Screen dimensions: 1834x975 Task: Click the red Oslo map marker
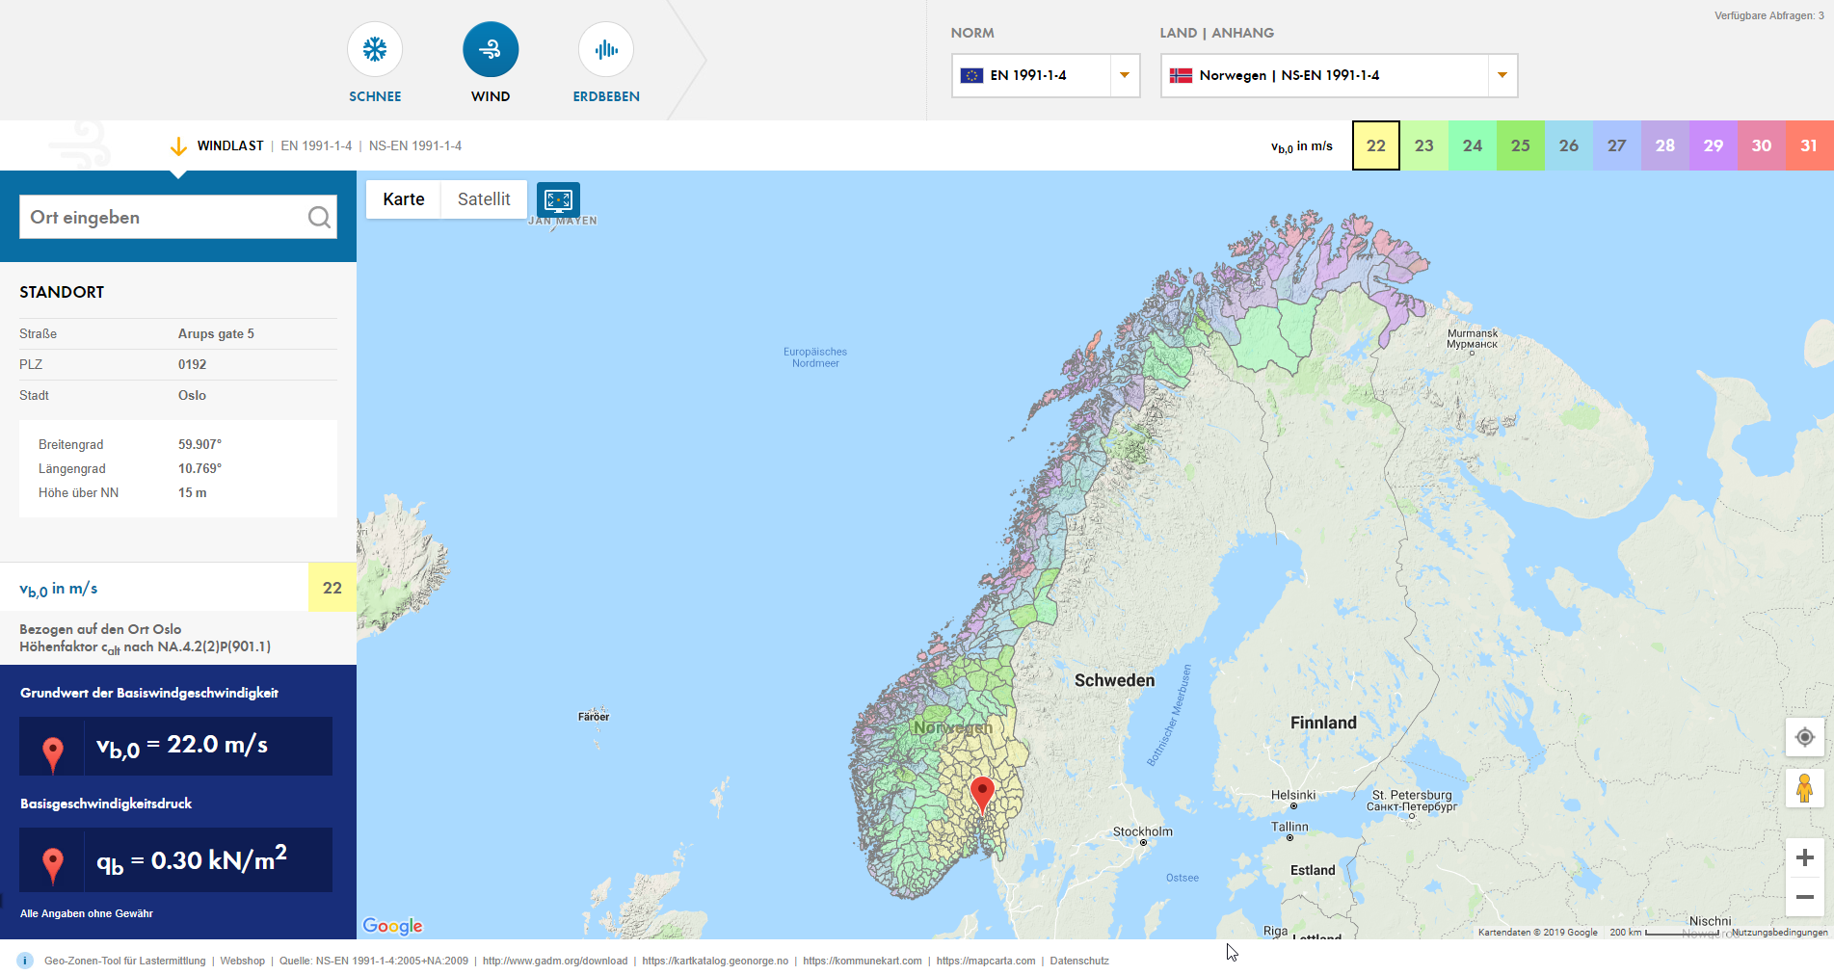pyautogui.click(x=982, y=794)
